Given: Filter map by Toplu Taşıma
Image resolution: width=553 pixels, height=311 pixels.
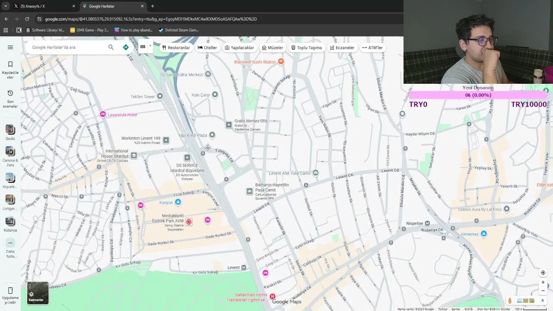Looking at the screenshot, I should 306,48.
